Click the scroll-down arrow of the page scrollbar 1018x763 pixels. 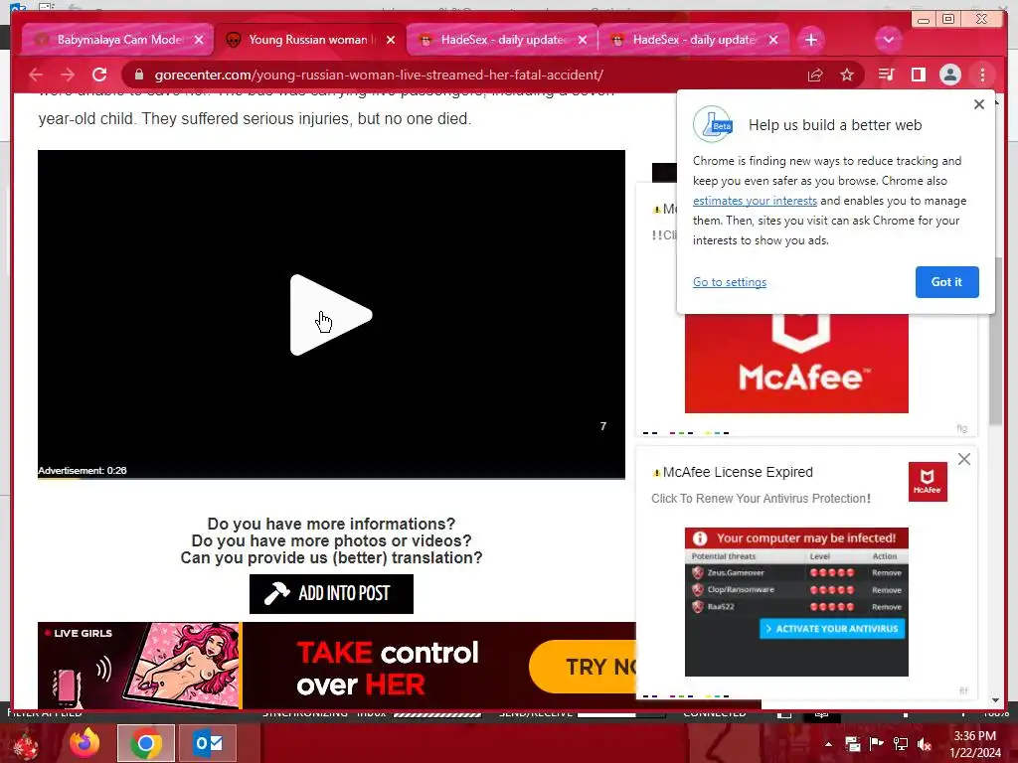995,700
